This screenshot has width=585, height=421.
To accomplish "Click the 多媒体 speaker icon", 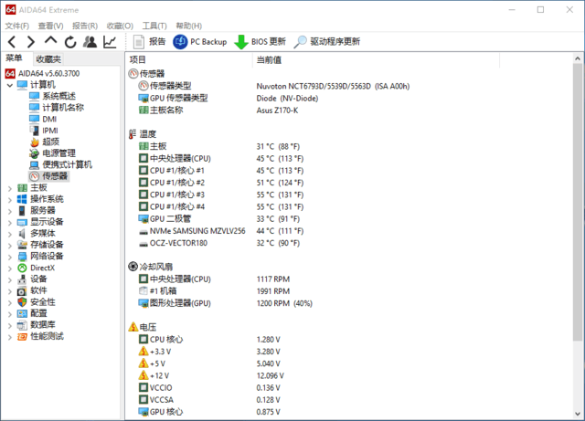I will (x=22, y=234).
